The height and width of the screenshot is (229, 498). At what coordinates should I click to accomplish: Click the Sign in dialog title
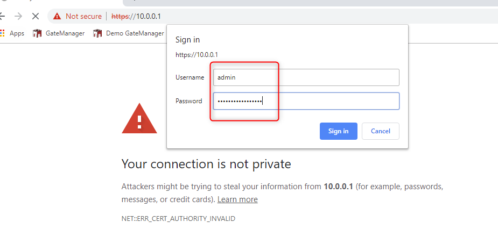[x=188, y=40]
